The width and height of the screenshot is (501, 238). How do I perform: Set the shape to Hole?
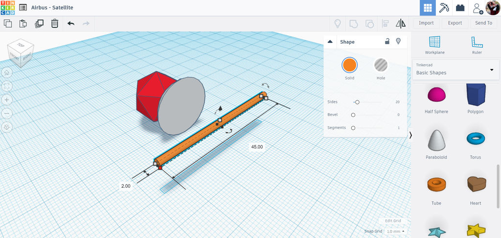tap(381, 65)
